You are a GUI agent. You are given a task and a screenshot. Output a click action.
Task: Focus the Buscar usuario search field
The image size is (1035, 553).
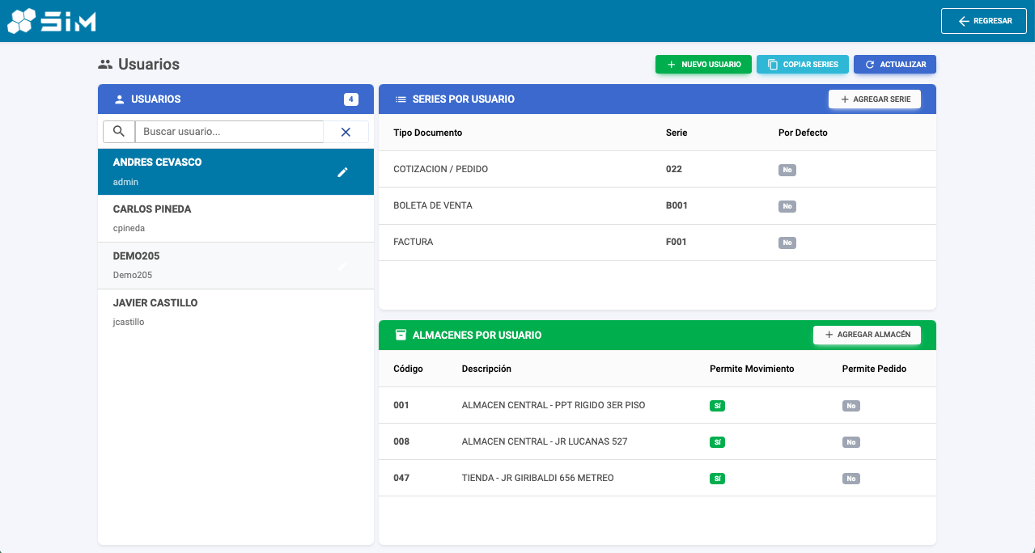(229, 132)
